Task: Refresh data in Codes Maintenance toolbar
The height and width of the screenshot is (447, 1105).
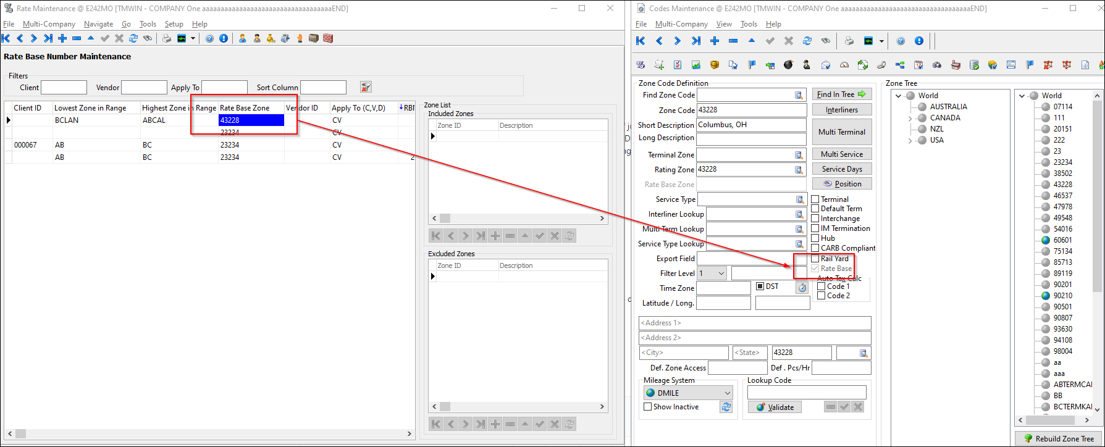Action: coord(807,41)
